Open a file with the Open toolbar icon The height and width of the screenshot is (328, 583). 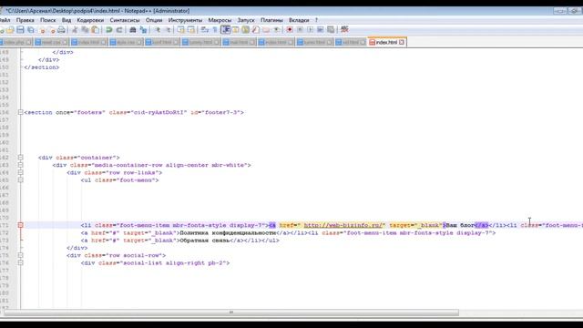pyautogui.click(x=10, y=30)
